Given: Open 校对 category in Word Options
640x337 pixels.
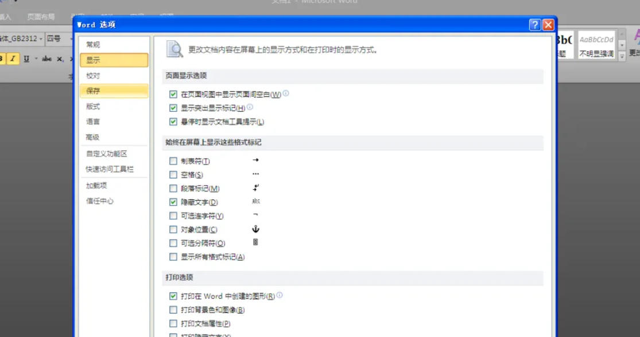Looking at the screenshot, I should click(114, 76).
